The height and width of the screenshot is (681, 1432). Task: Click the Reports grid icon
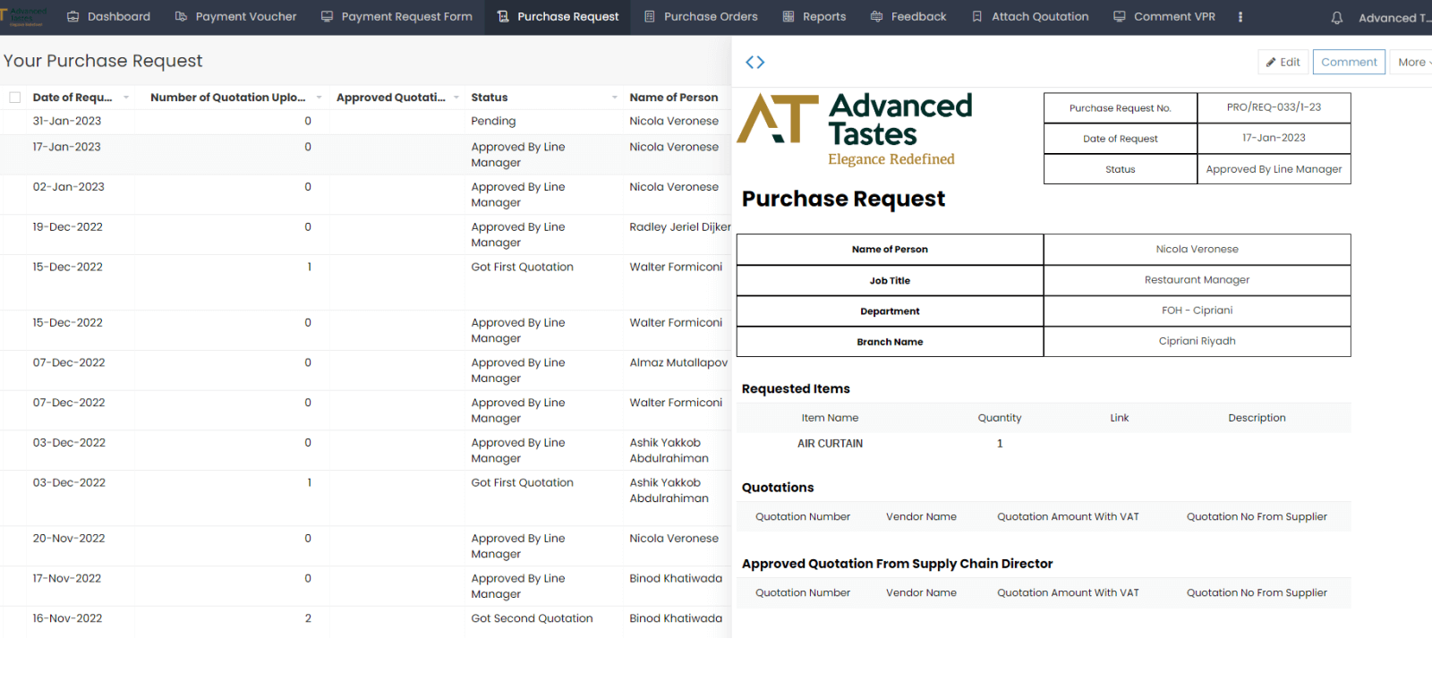coord(788,17)
